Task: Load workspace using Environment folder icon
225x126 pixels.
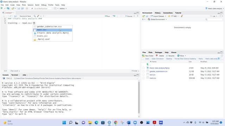Action: (x=143, y=16)
